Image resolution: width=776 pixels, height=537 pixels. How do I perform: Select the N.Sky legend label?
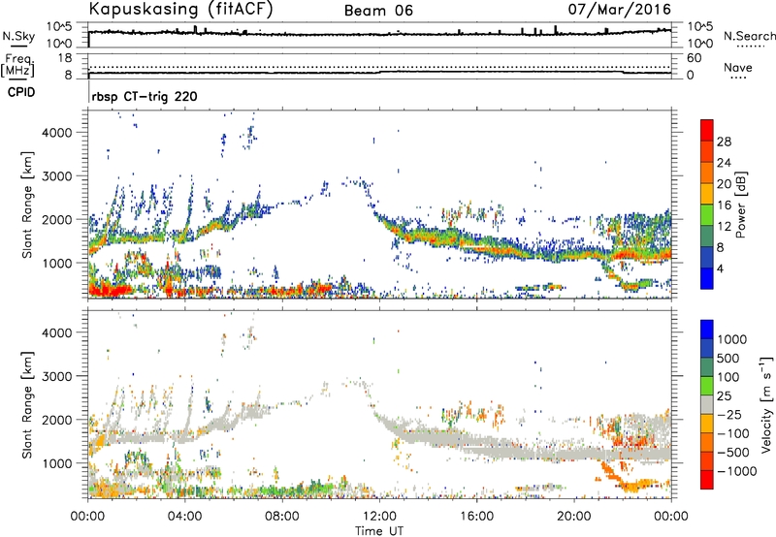click(18, 36)
